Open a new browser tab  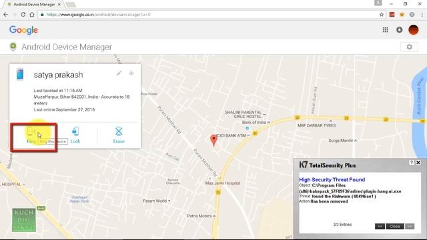tap(71, 5)
